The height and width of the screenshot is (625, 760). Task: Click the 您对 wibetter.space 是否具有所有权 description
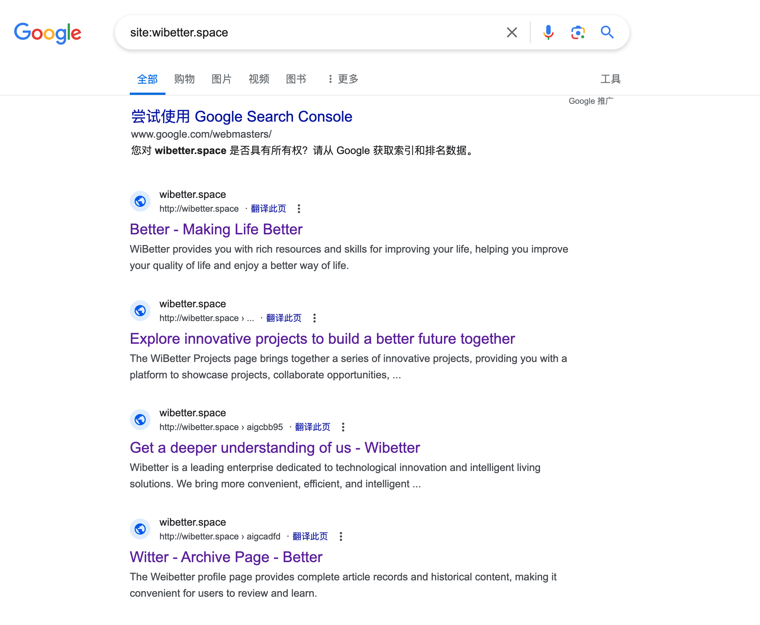pos(303,150)
